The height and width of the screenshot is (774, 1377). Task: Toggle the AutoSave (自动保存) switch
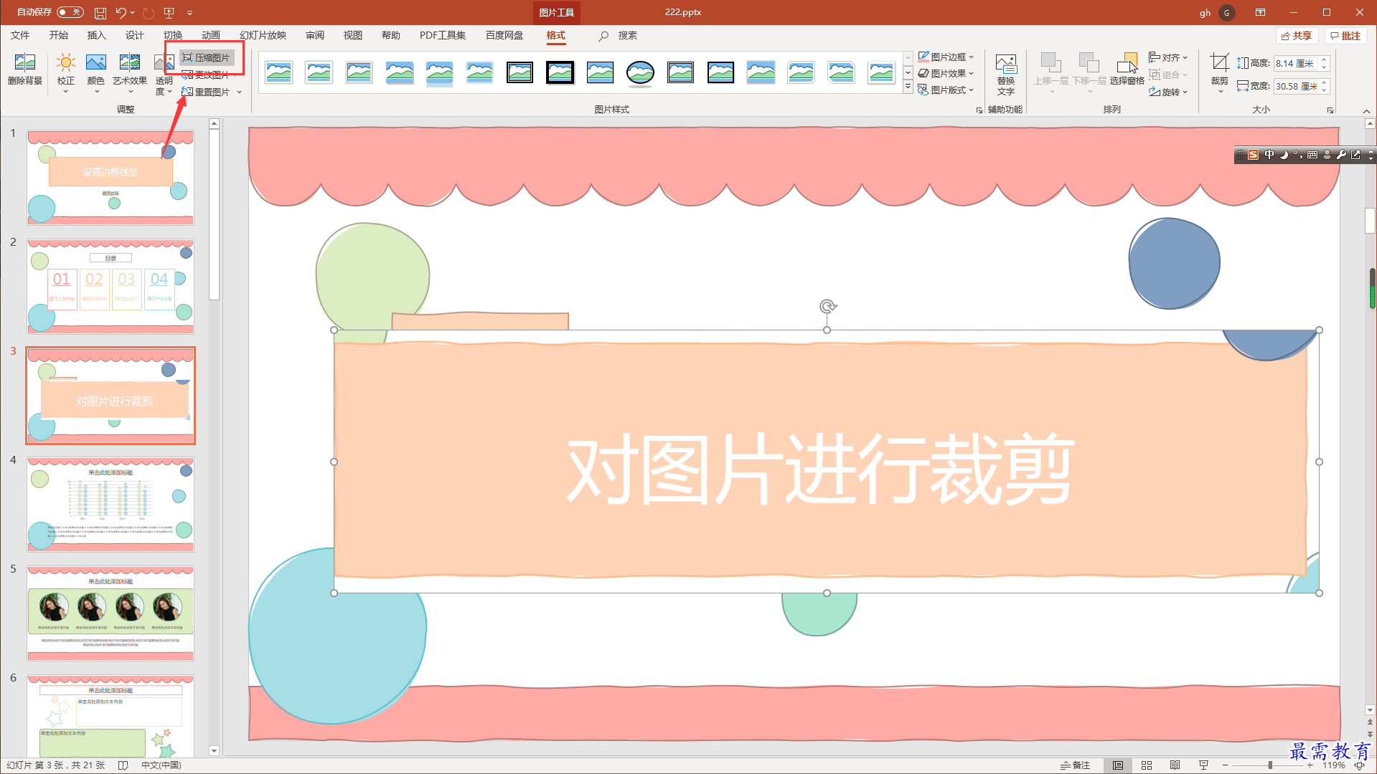(70, 12)
